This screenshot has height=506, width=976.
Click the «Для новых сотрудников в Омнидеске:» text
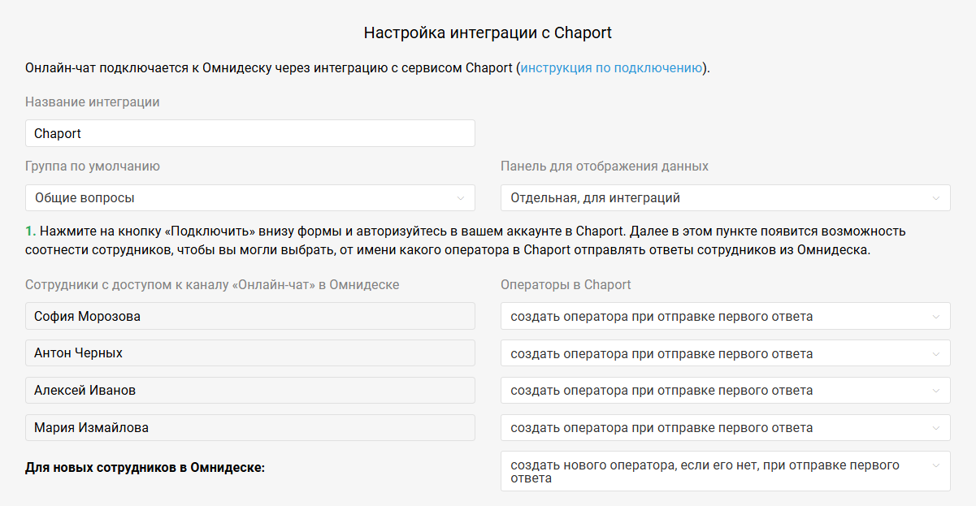pos(145,468)
